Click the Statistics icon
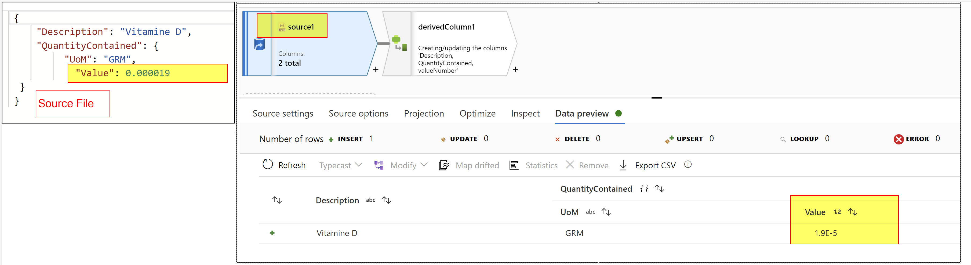 coord(513,165)
